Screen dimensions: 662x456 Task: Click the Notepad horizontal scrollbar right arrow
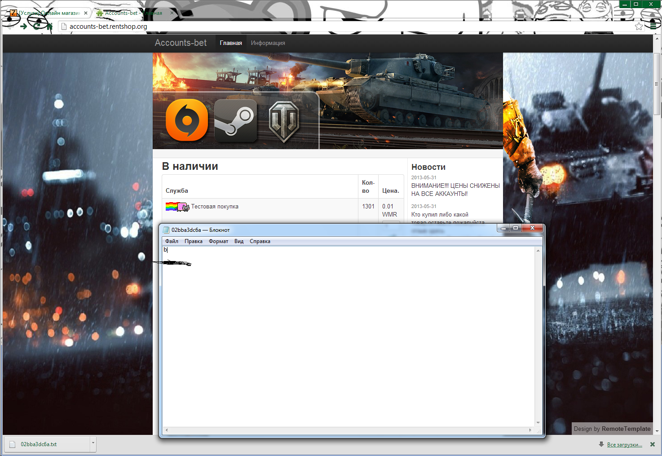(530, 430)
